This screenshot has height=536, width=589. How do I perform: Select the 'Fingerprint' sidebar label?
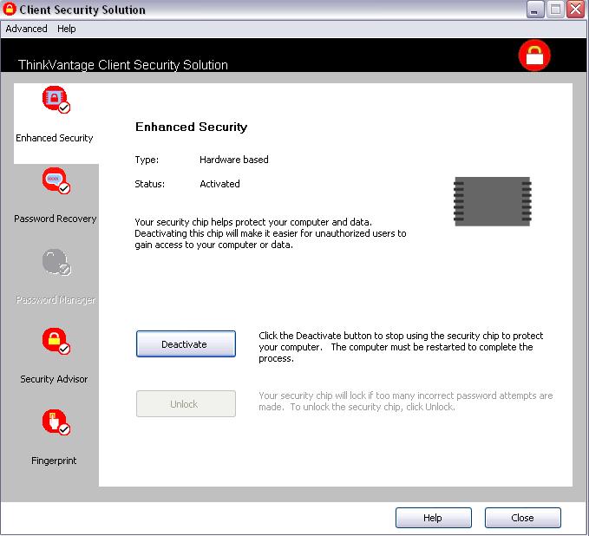click(x=54, y=461)
